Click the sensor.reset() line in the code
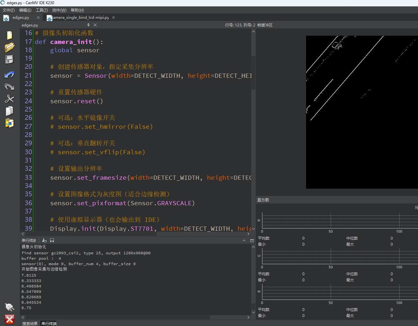Viewport: 418px width, 326px height. pyautogui.click(x=77, y=101)
